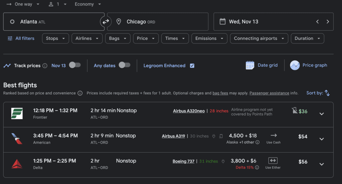This screenshot has width=342, height=184.
Task: Open the One way trip type dropdown
Action: [x=23, y=4]
